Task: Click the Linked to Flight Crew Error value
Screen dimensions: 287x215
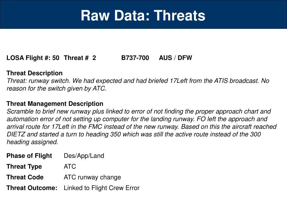Action: (102, 188)
